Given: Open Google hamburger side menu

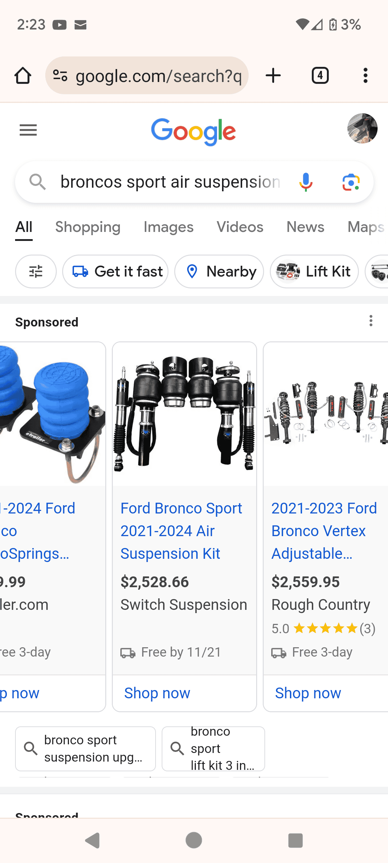Looking at the screenshot, I should (x=28, y=130).
